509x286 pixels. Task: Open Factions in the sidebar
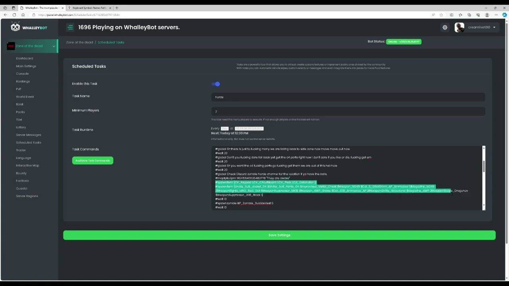coord(22,181)
